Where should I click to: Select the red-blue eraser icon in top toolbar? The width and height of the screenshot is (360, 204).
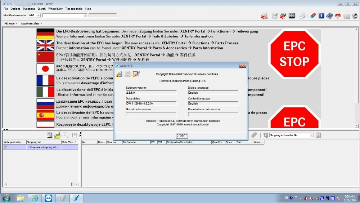313,15
